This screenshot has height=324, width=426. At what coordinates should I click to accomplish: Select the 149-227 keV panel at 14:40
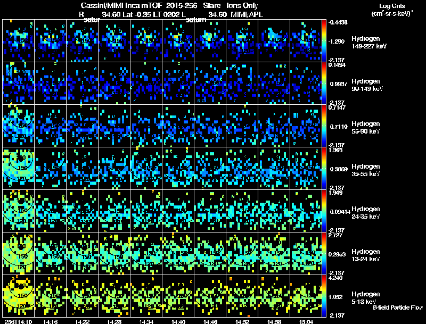click(x=178, y=40)
